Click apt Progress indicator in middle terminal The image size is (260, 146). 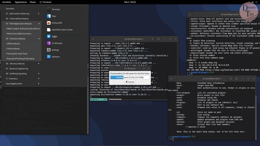[99, 99]
